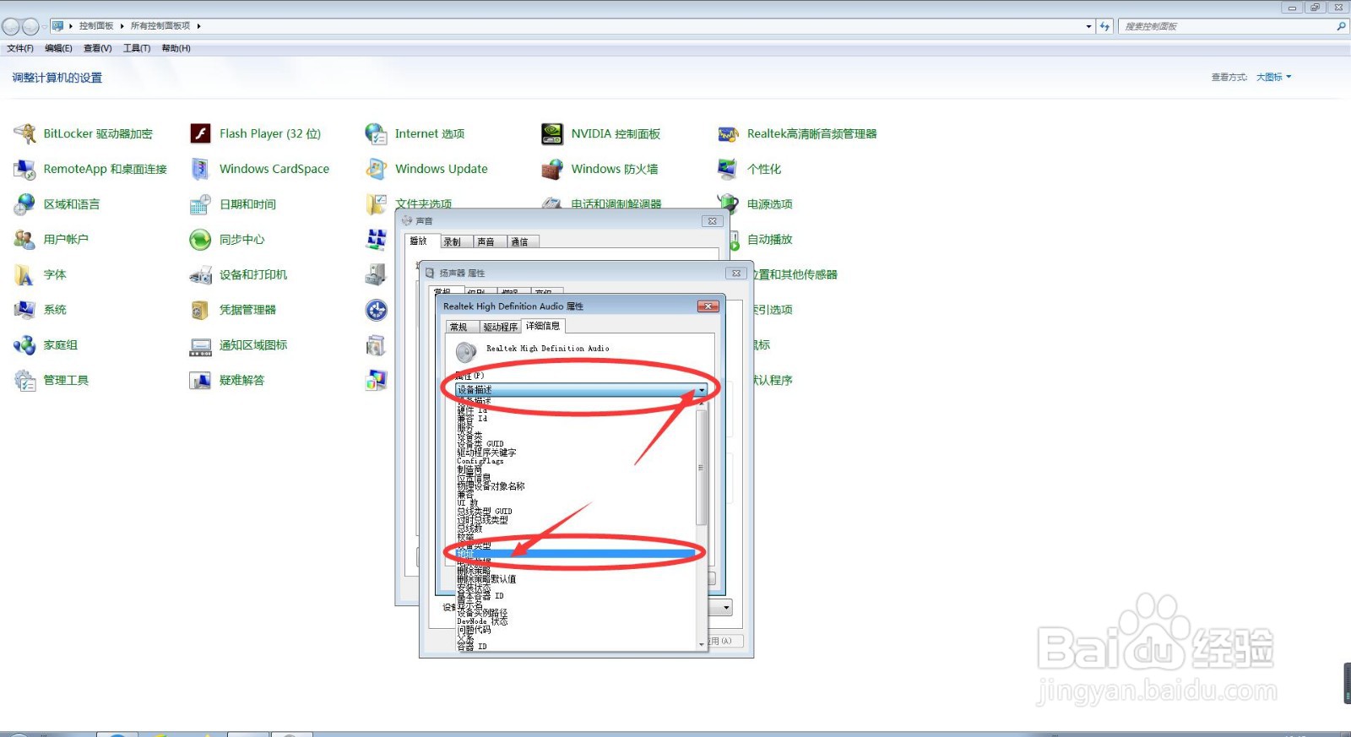The height and width of the screenshot is (737, 1351).
Task: Open the 工具(T) menu
Action: 137,48
